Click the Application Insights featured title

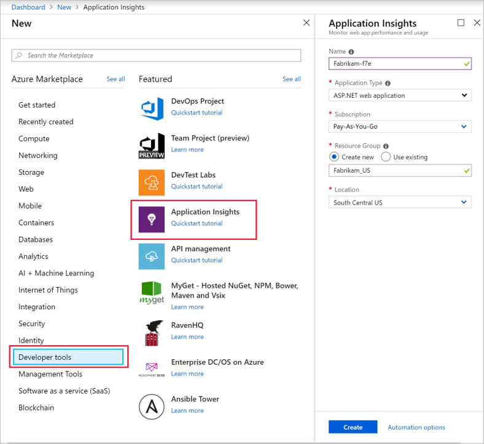[205, 212]
